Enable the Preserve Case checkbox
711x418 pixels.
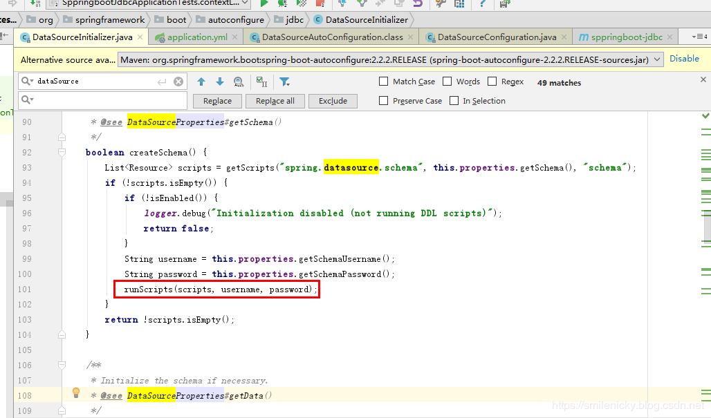pyautogui.click(x=384, y=101)
